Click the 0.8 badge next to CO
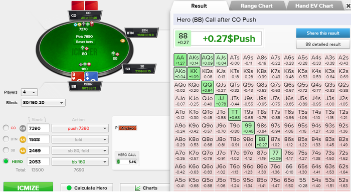This screenshot has width=351, height=192. click(x=23, y=128)
